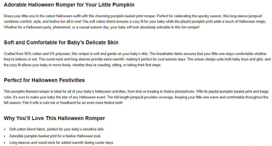This screenshot has width=272, height=146.
Task: Click the 'Soft and Comfortable for Baby's Delicate Skin' heading
Action: (x=61, y=42)
